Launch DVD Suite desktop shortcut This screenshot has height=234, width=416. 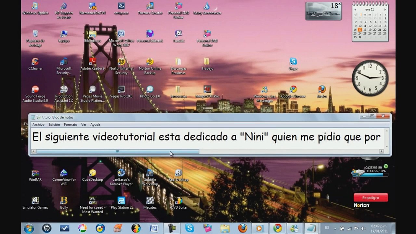(178, 203)
